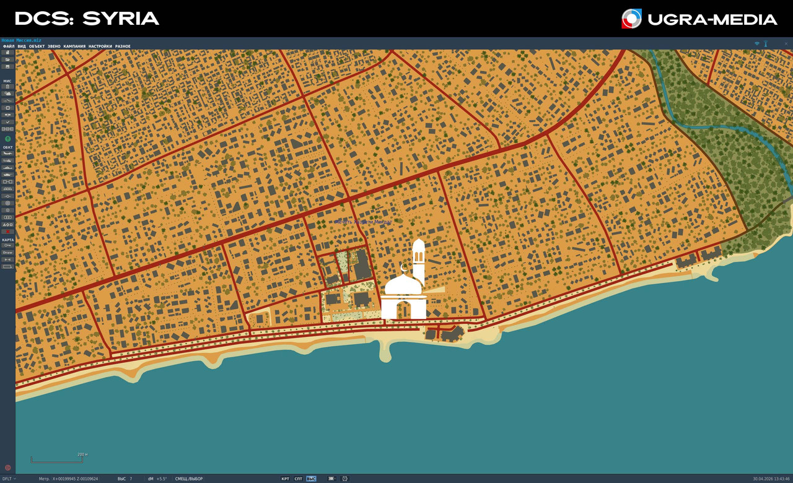Screen dimensions: 793x483
Task: Open the ФАЙЛ menu
Action: pyautogui.click(x=9, y=46)
